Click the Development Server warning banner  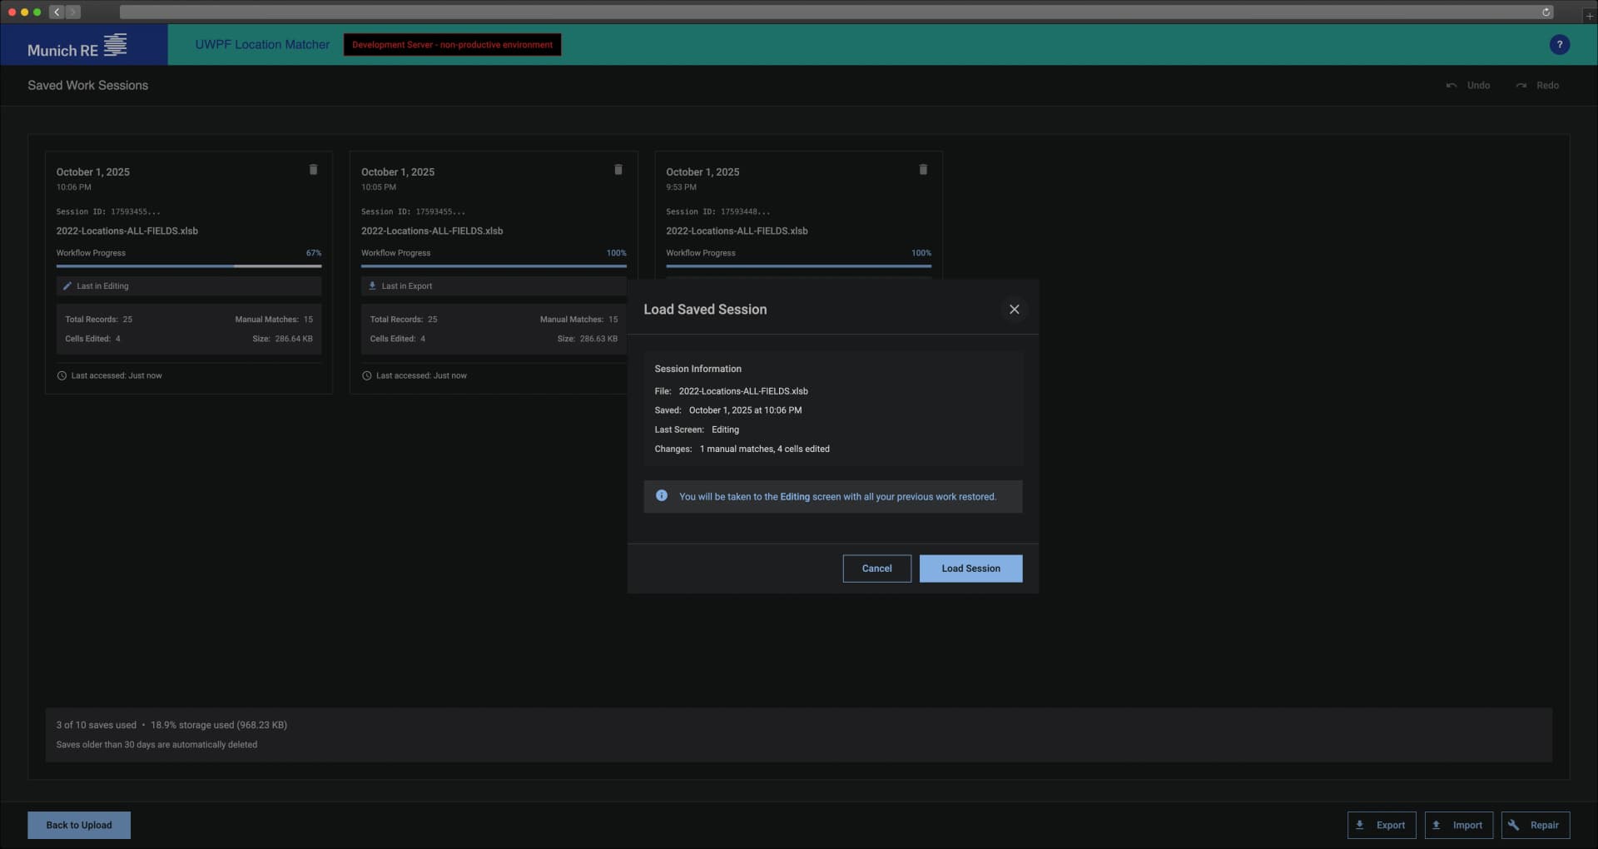[452, 45]
